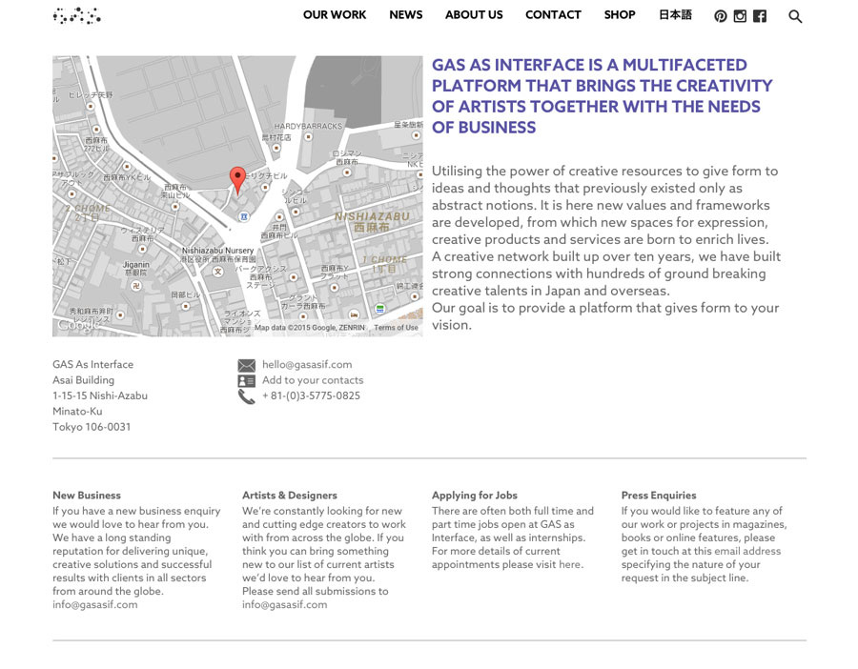Switch the site language to 日本語
This screenshot has height=669, width=858.
tap(675, 15)
